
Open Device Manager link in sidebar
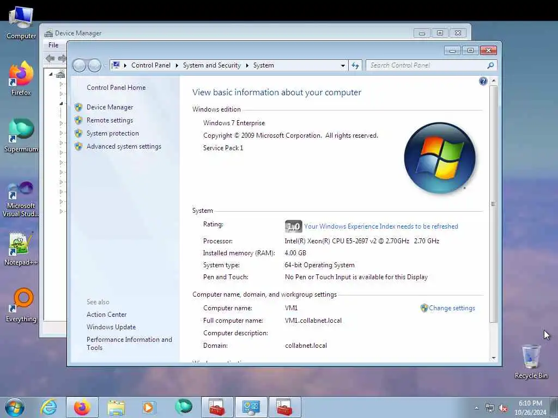110,107
